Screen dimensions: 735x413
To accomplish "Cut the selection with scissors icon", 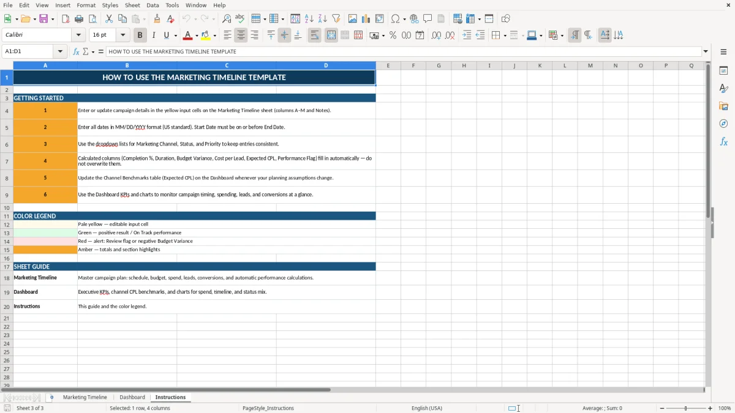I will 109,19.
